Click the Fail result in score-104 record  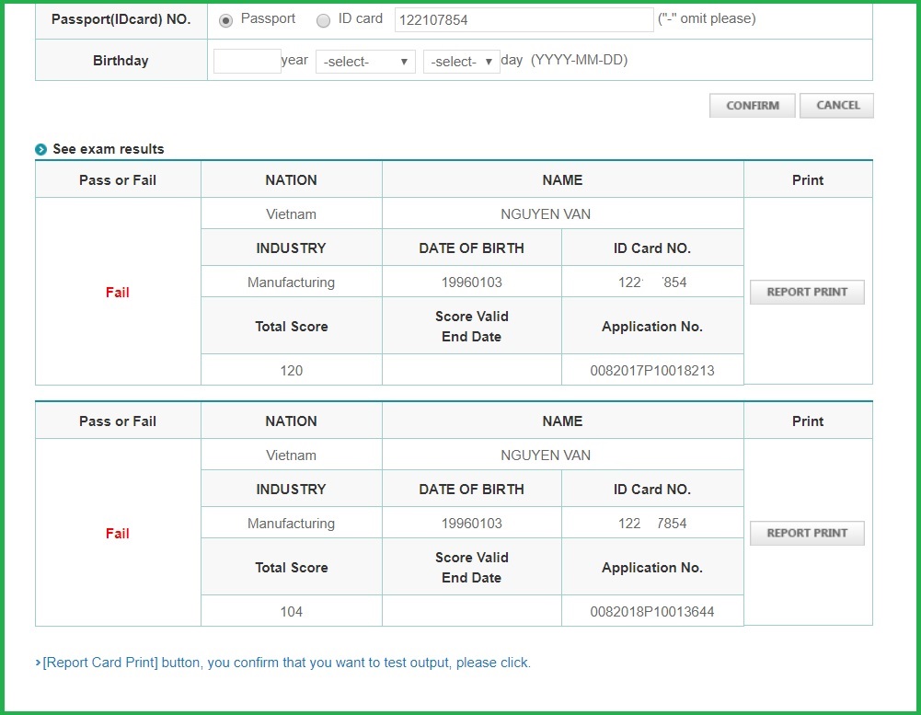tap(118, 534)
